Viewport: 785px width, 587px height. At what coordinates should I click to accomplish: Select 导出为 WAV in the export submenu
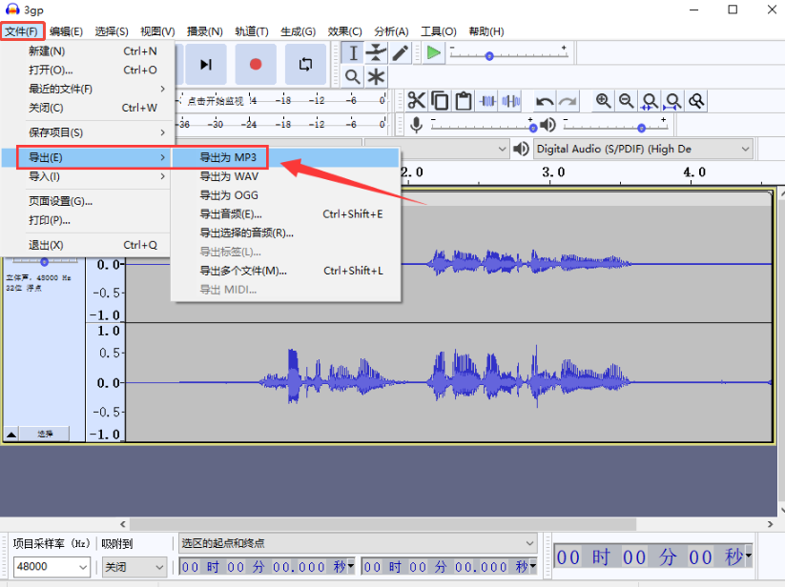coord(285,176)
